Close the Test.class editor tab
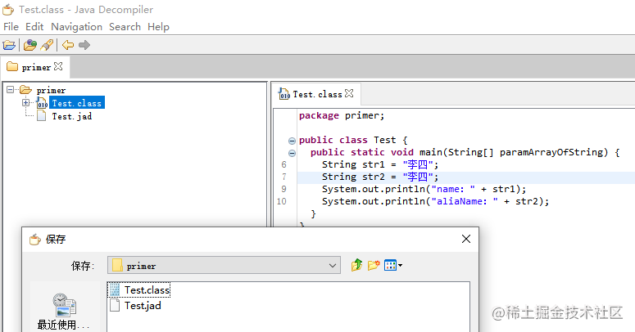 tap(349, 93)
